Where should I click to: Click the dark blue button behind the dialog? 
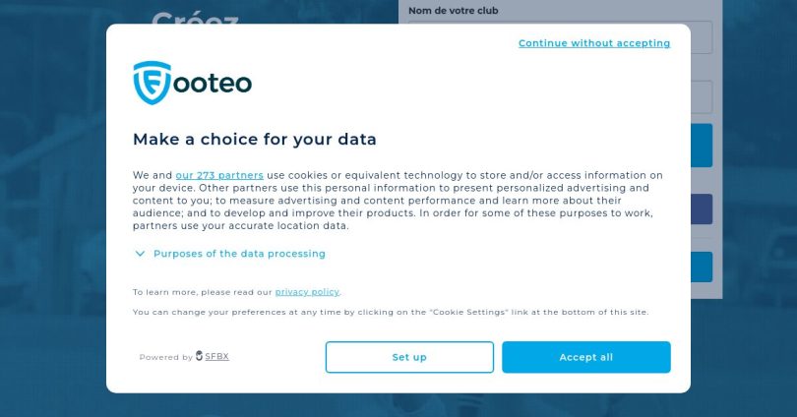coord(701,208)
